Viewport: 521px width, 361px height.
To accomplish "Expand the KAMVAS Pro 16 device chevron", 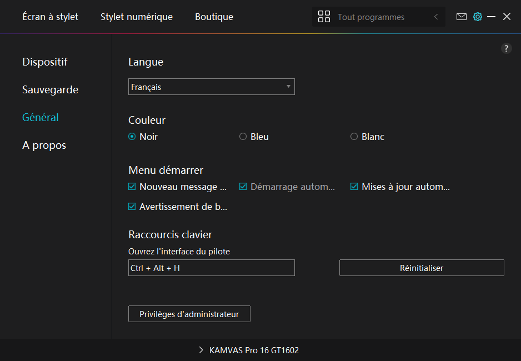I will click(201, 350).
